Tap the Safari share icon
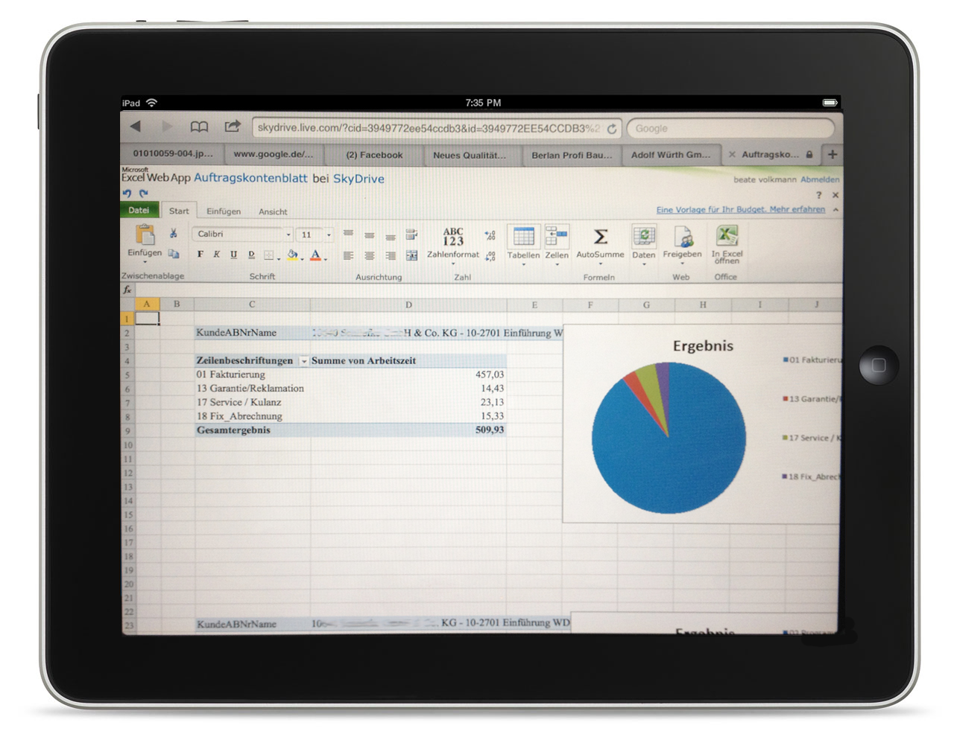The image size is (954, 737). (233, 126)
